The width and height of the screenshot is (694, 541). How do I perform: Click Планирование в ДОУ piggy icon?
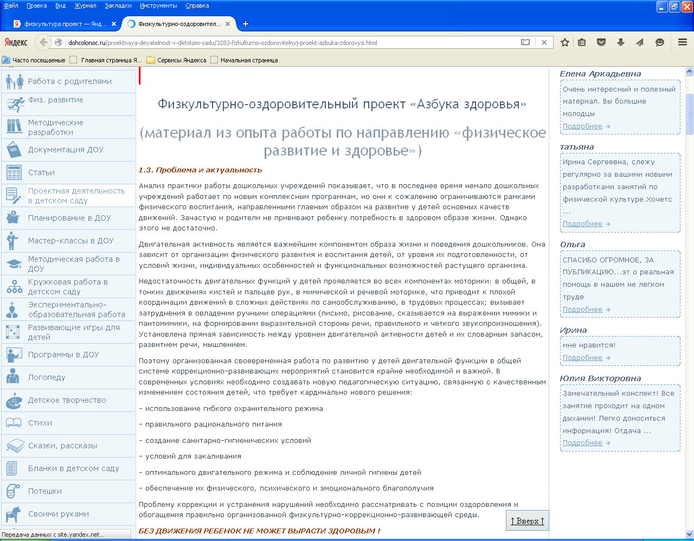(13, 218)
